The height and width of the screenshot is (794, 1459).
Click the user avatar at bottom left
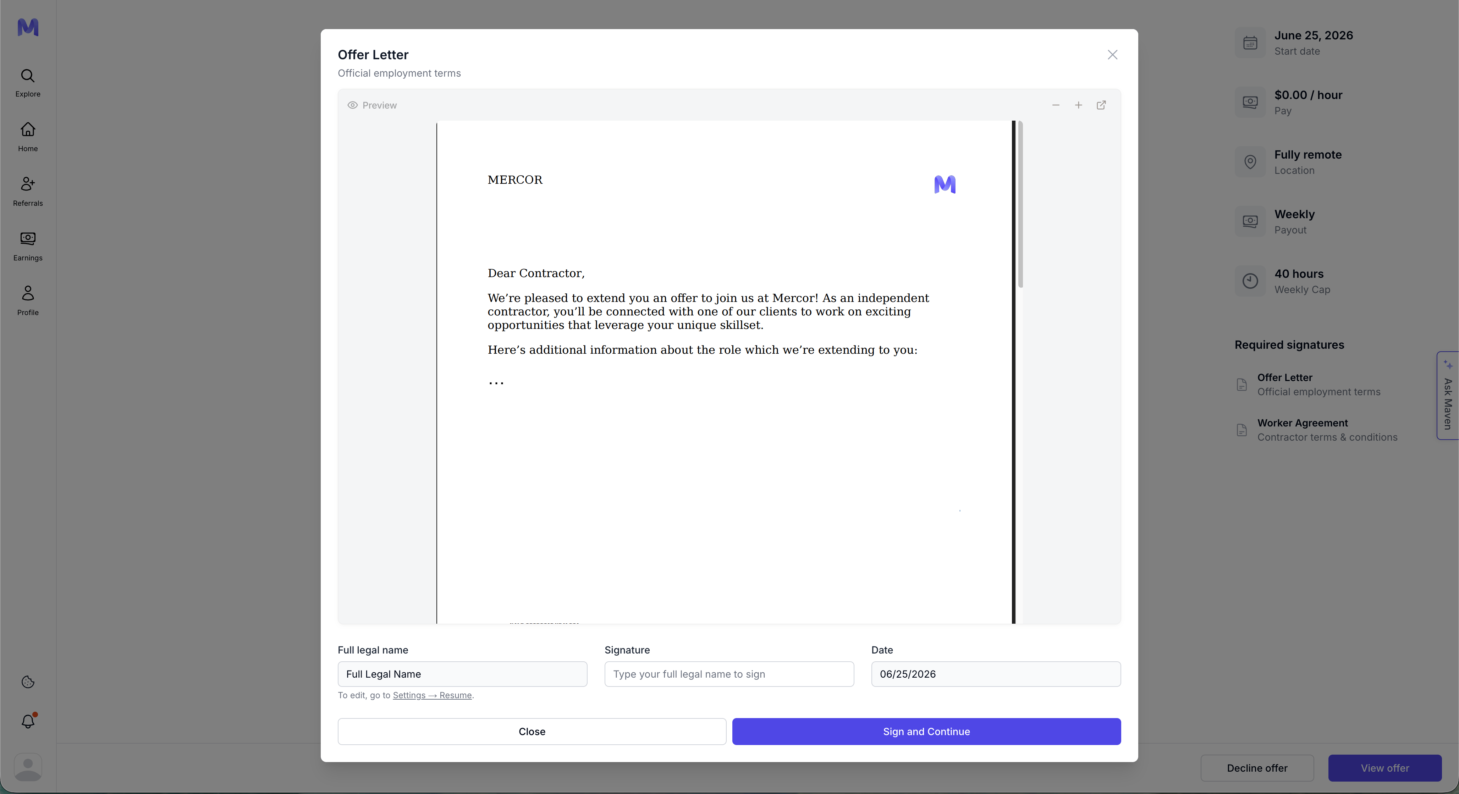28,767
